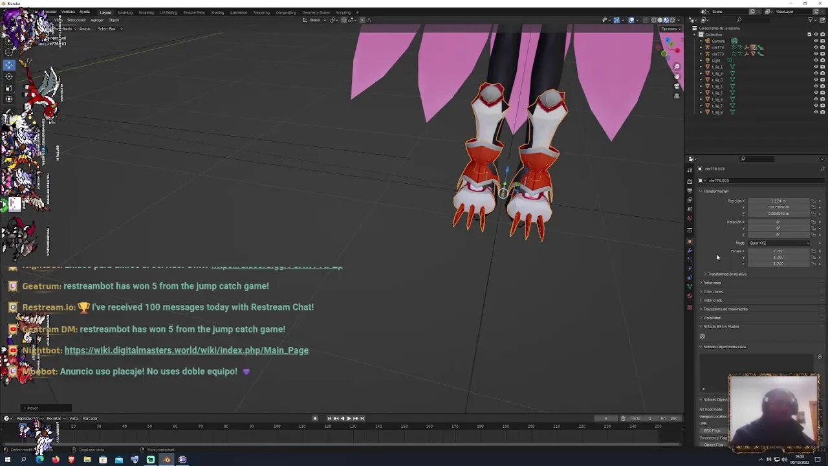Expand Visibilidad panel
828x466 pixels.
click(x=711, y=318)
